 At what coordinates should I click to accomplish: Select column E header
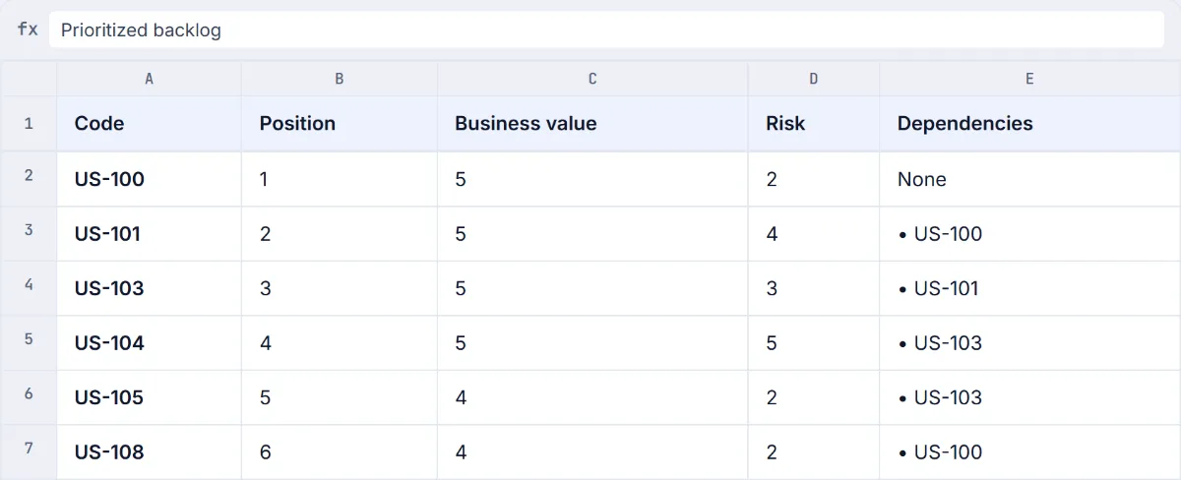(x=1030, y=79)
